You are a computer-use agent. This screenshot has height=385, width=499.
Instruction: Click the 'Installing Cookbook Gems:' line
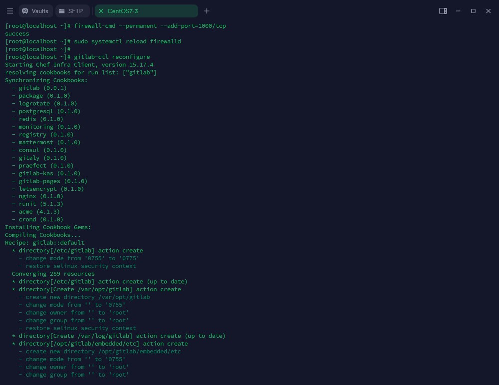(48, 227)
